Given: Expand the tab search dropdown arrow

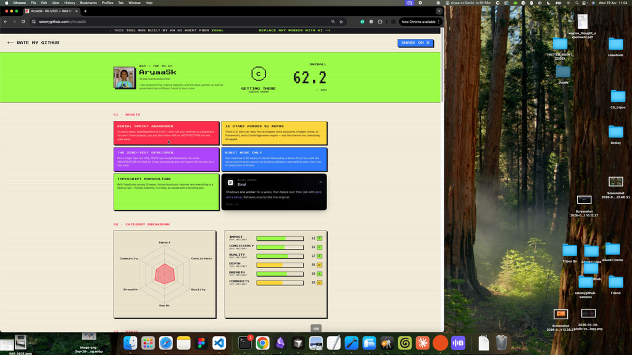Looking at the screenshot, I should [x=439, y=11].
